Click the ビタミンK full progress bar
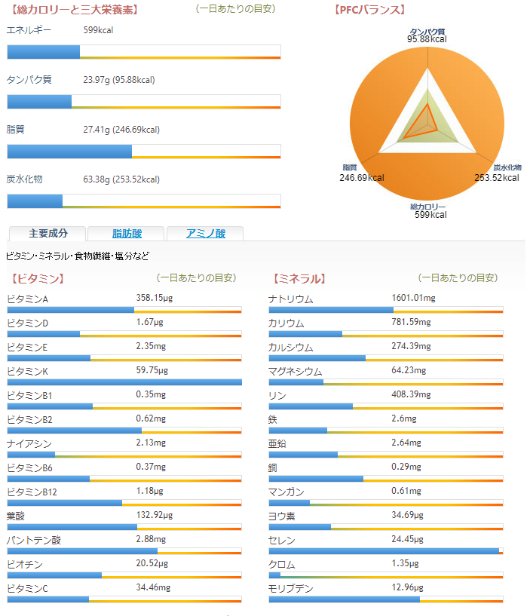This screenshot has height=616, width=530. click(x=124, y=382)
